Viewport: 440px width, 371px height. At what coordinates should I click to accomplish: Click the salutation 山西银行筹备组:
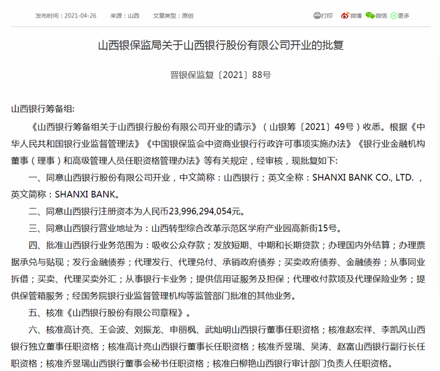click(43, 109)
